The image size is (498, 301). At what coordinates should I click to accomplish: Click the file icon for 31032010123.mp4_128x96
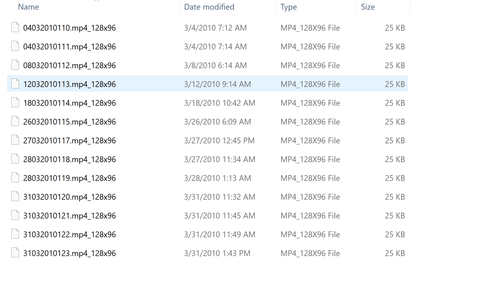tap(15, 253)
